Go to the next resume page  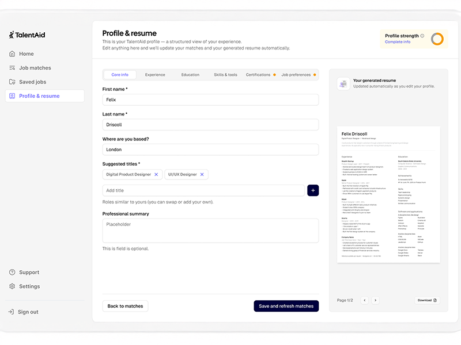(375, 300)
